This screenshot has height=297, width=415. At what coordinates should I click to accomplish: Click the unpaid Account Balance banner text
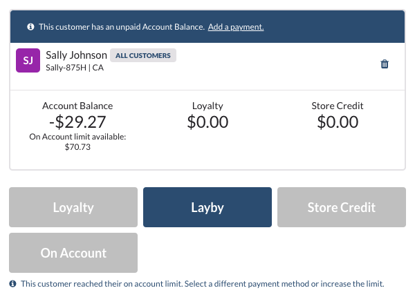click(122, 27)
